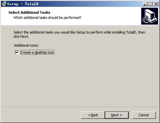Maximize the Setup - TotalD window
This screenshot has height=123, width=160.
(x=150, y=4)
